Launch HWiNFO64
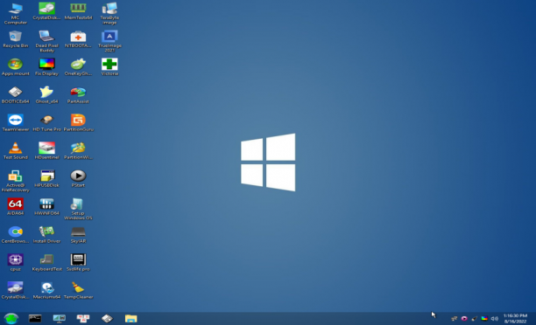This screenshot has height=325, width=536. tap(46, 207)
